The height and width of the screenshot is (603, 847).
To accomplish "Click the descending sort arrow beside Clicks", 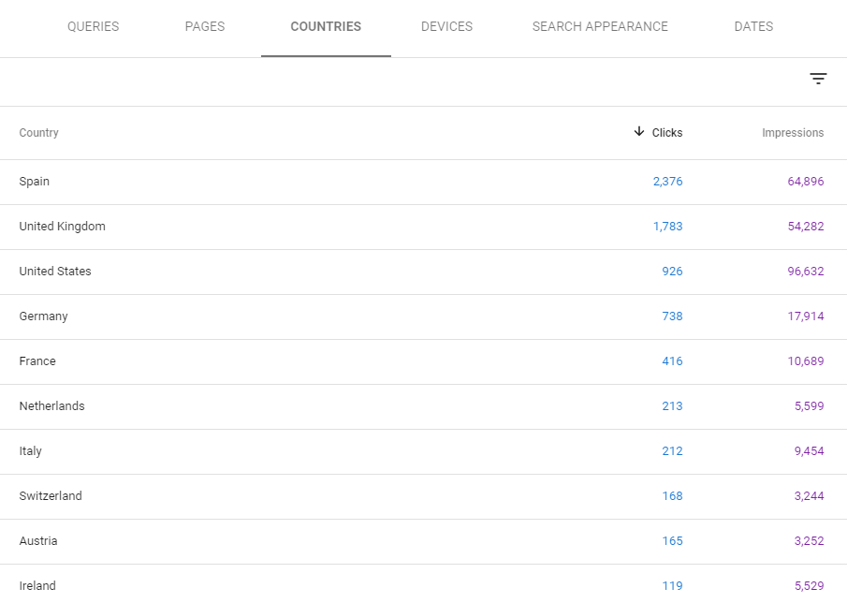I will tap(639, 132).
